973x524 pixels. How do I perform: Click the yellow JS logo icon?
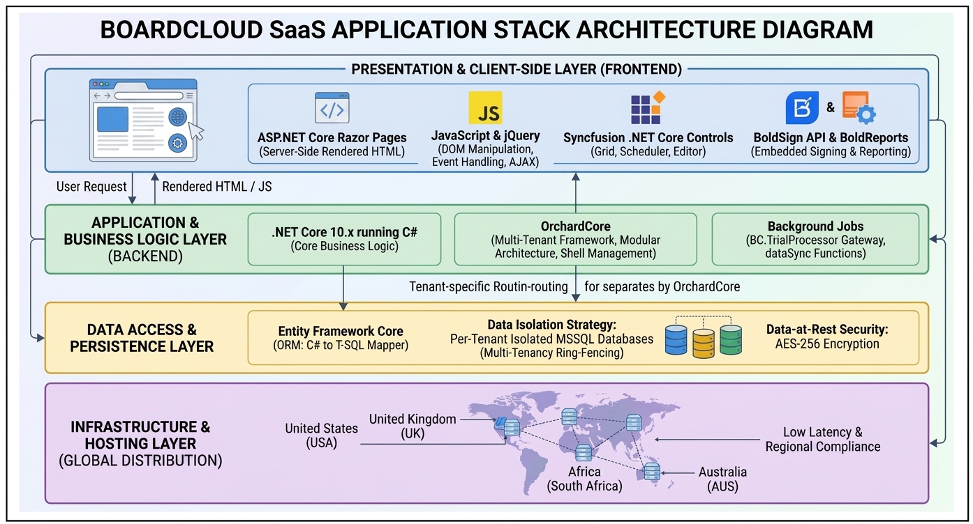[x=485, y=107]
